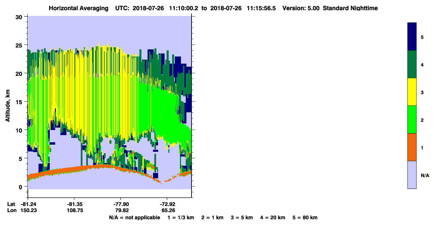Click the orange colorbar segment labeled 1

click(x=412, y=147)
